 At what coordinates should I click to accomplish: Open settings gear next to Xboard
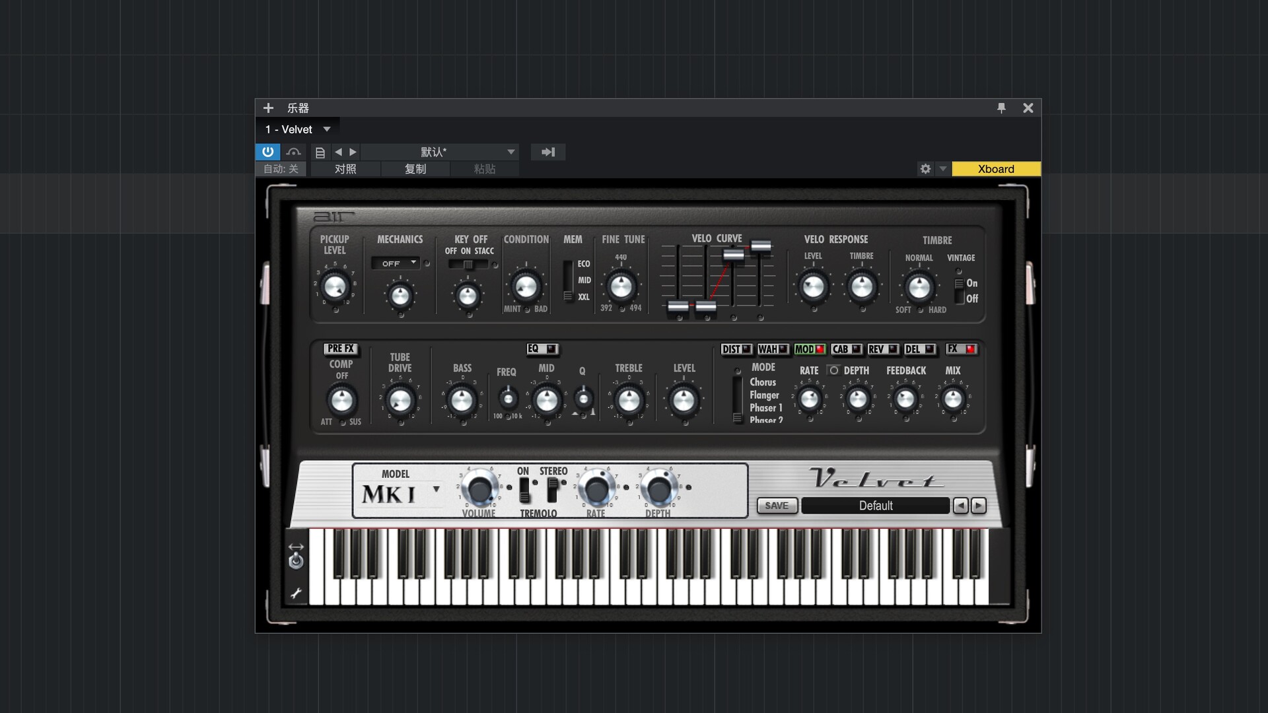pos(925,169)
